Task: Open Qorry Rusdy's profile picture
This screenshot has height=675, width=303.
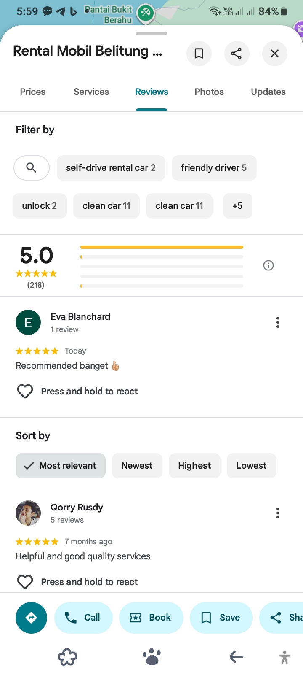Action: coord(28,513)
